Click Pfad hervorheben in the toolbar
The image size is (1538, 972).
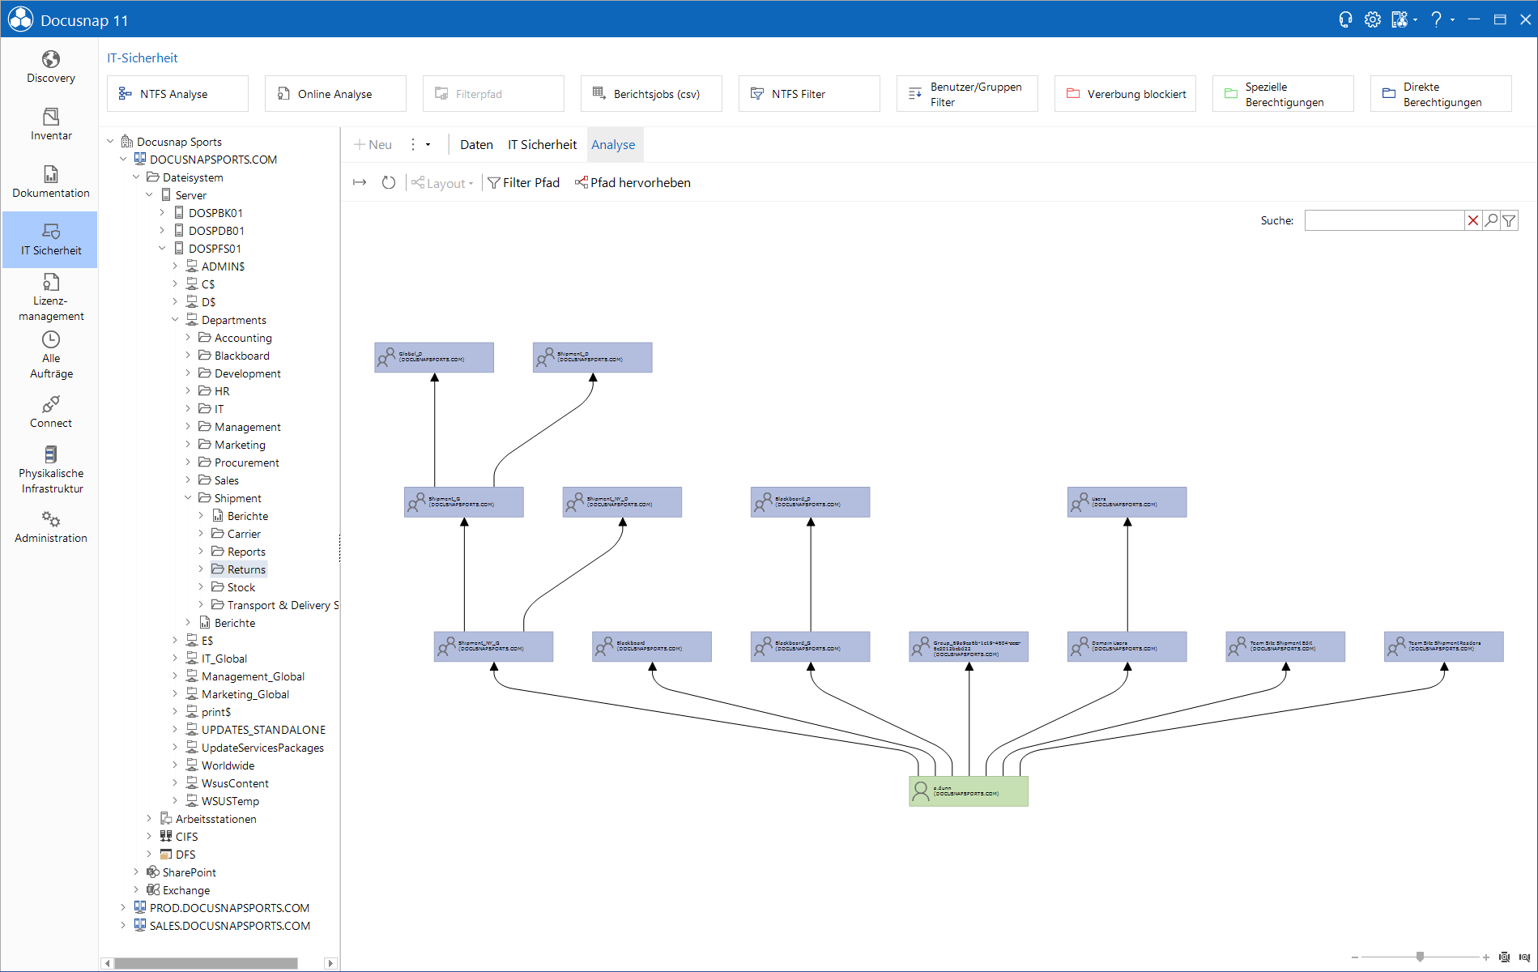(633, 183)
